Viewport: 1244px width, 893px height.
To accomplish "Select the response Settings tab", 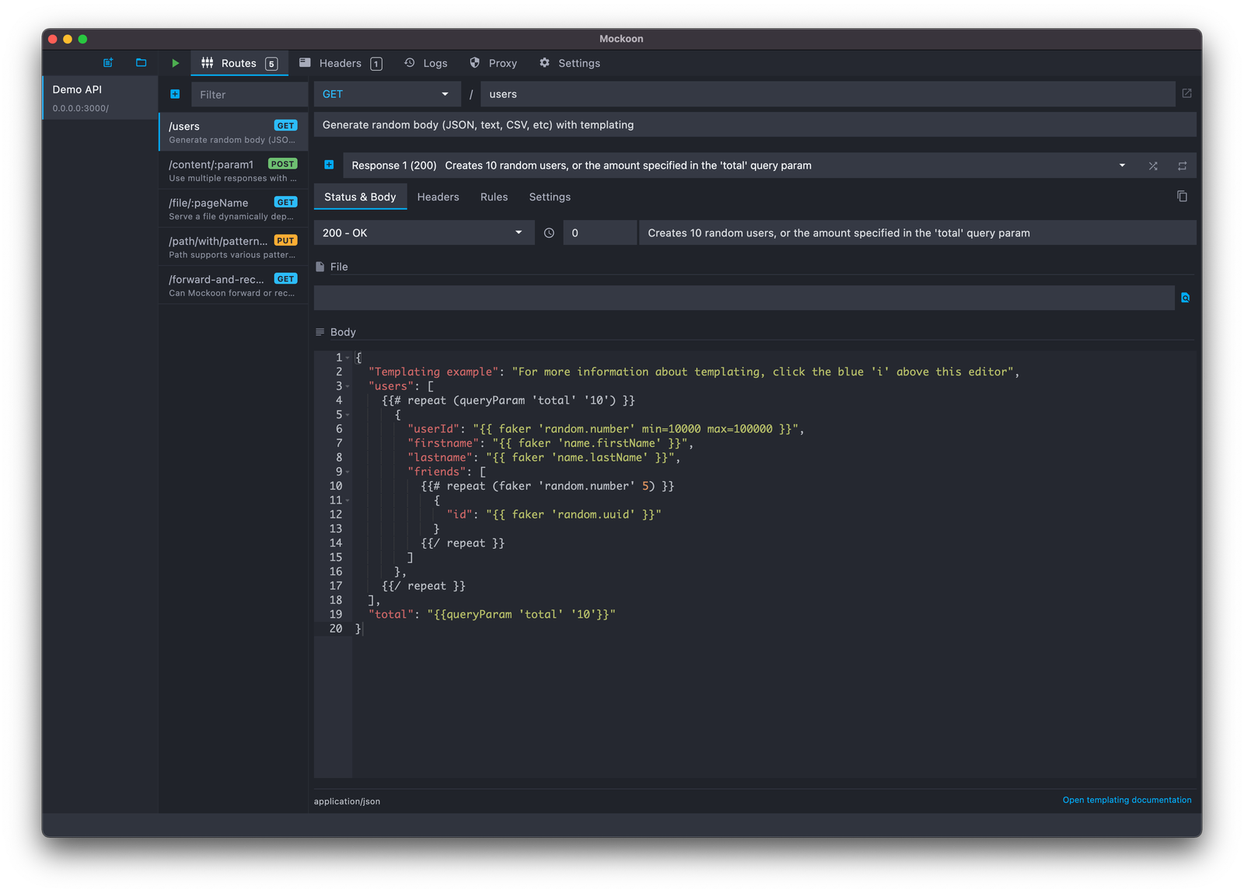I will coord(550,197).
